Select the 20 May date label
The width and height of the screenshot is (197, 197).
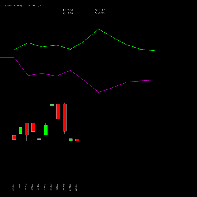[63, 187]
